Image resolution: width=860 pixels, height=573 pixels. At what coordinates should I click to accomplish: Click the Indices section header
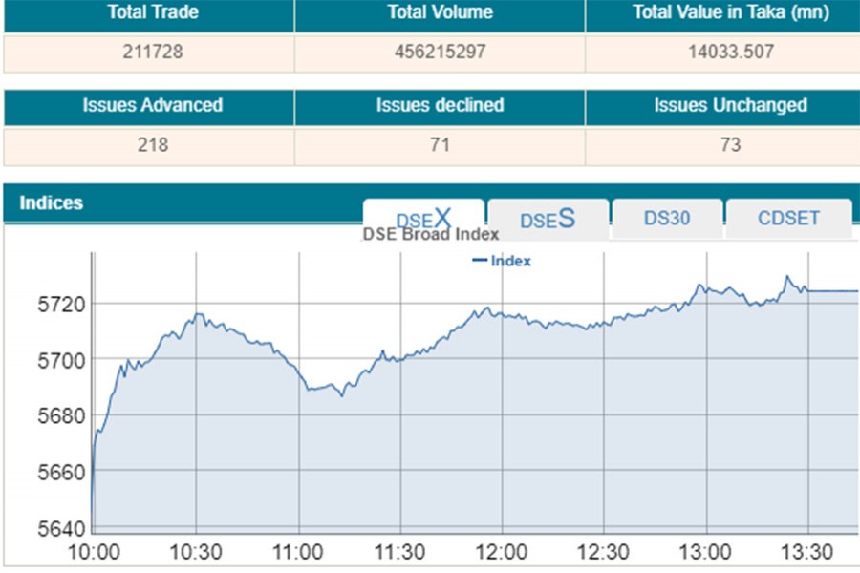52,203
